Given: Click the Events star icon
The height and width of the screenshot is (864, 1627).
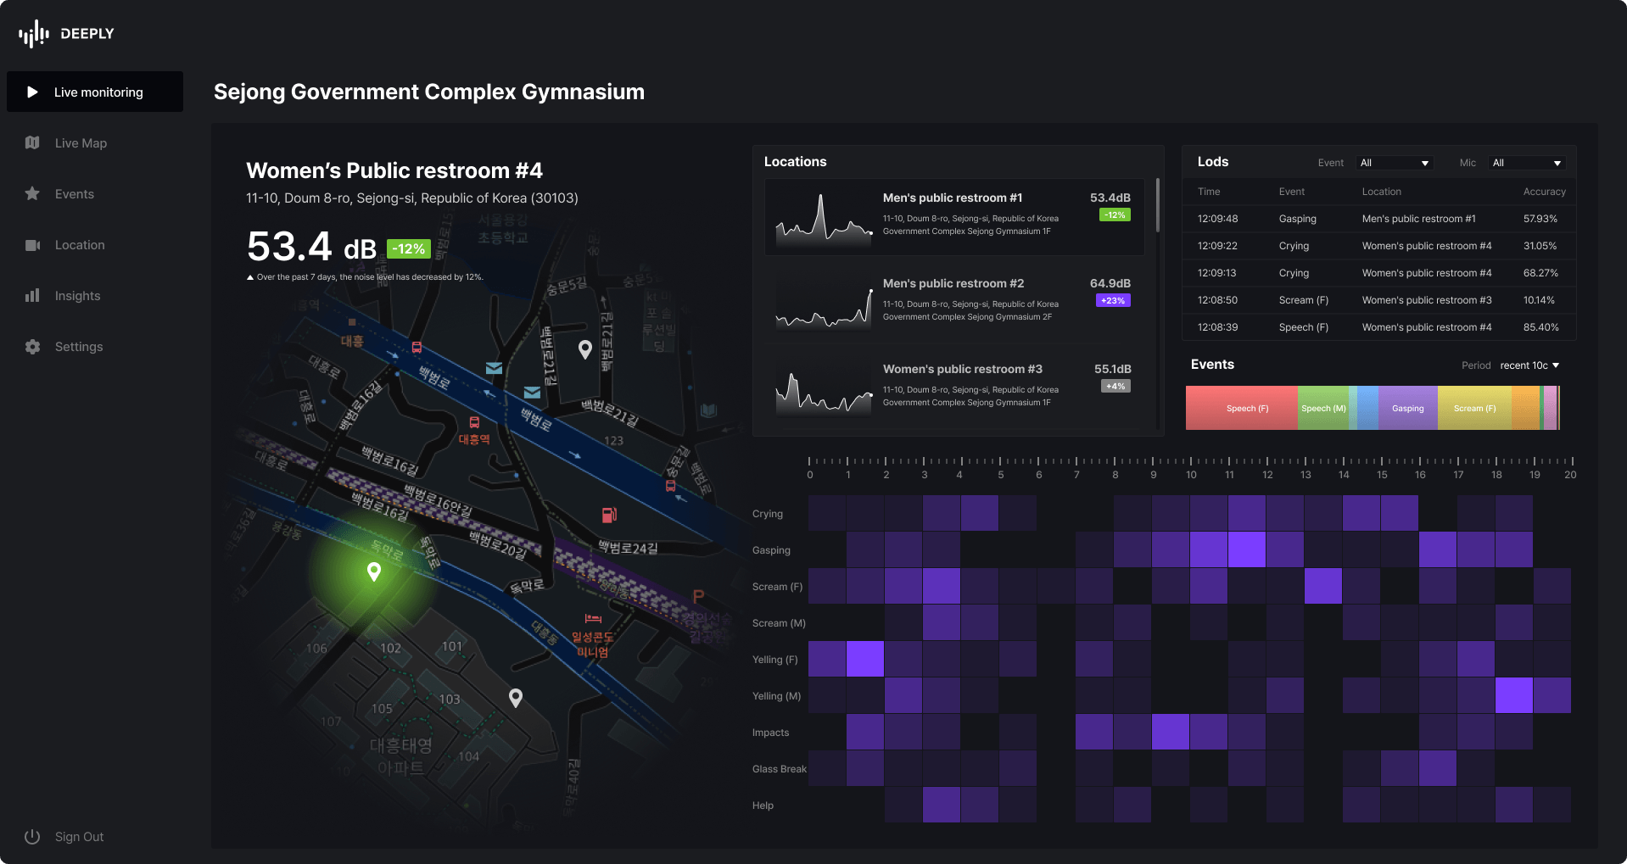Looking at the screenshot, I should (32, 194).
